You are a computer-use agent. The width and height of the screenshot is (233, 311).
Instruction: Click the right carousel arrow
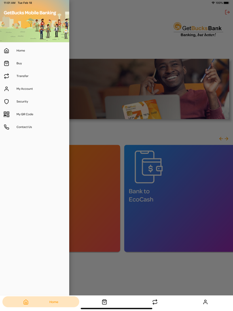[226, 138]
